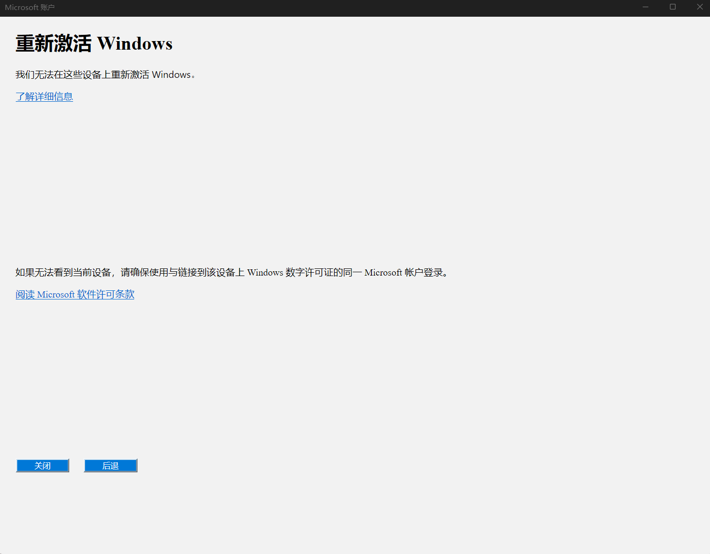Maximize the Microsoft 账户 window
710x554 pixels.
(673, 7)
